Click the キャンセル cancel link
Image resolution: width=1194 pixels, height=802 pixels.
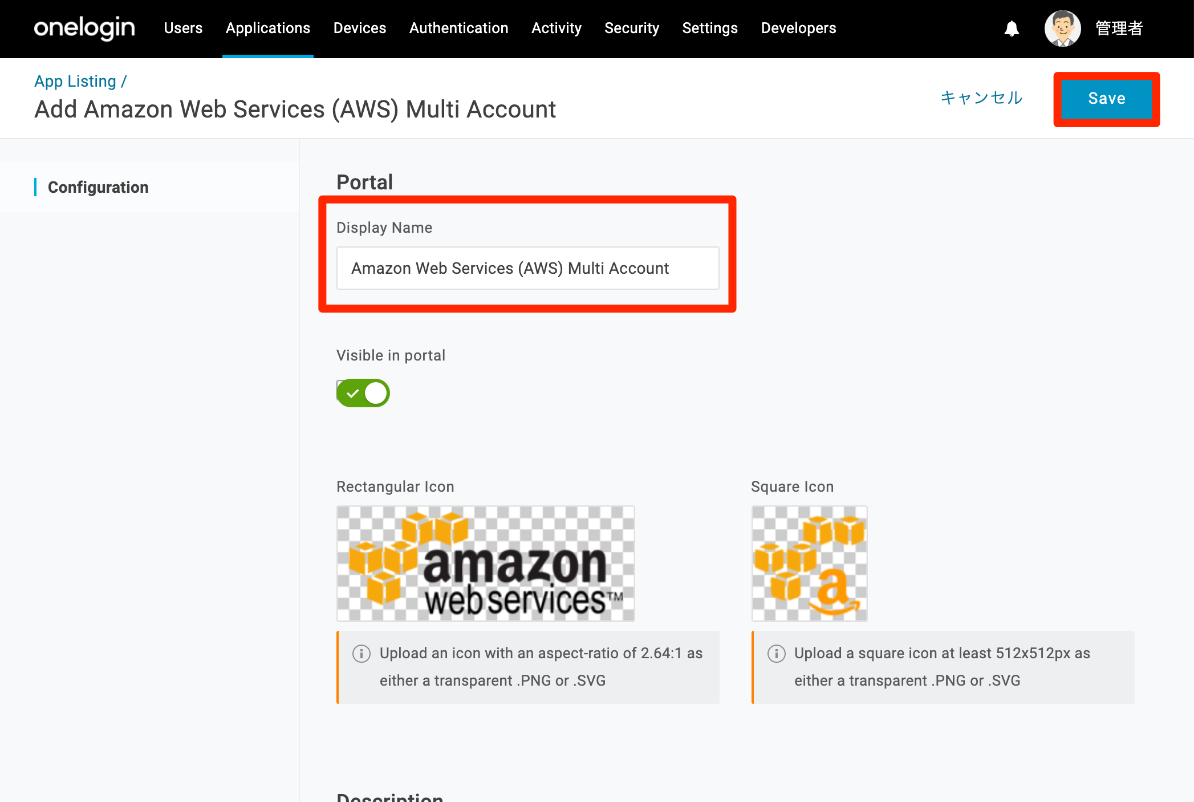[x=981, y=98]
